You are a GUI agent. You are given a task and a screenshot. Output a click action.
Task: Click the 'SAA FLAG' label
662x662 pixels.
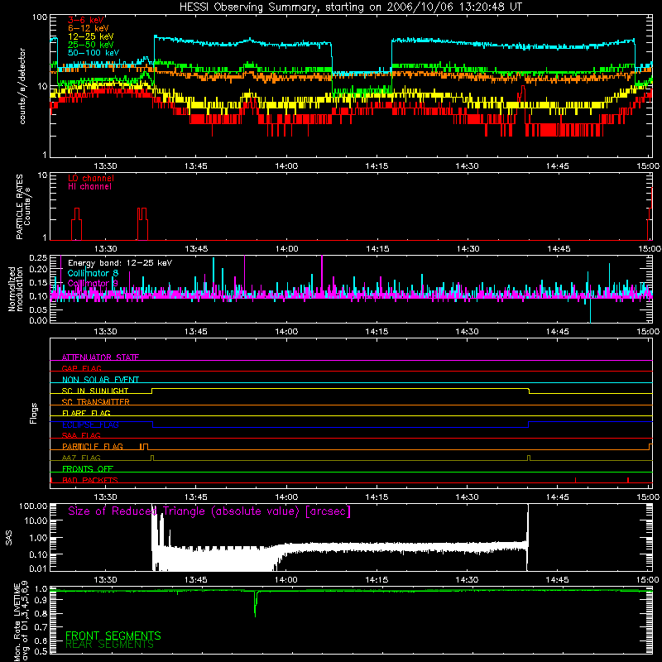click(x=81, y=435)
